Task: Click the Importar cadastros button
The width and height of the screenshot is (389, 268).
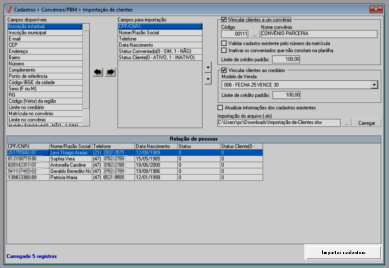Action: [343, 253]
